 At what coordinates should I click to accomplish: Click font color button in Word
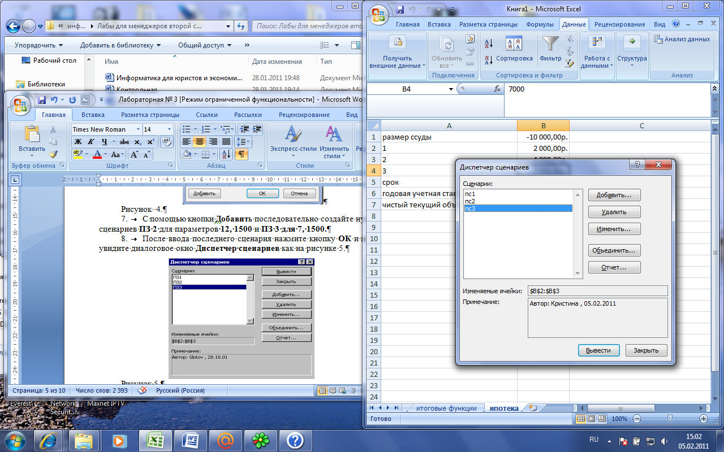click(97, 154)
